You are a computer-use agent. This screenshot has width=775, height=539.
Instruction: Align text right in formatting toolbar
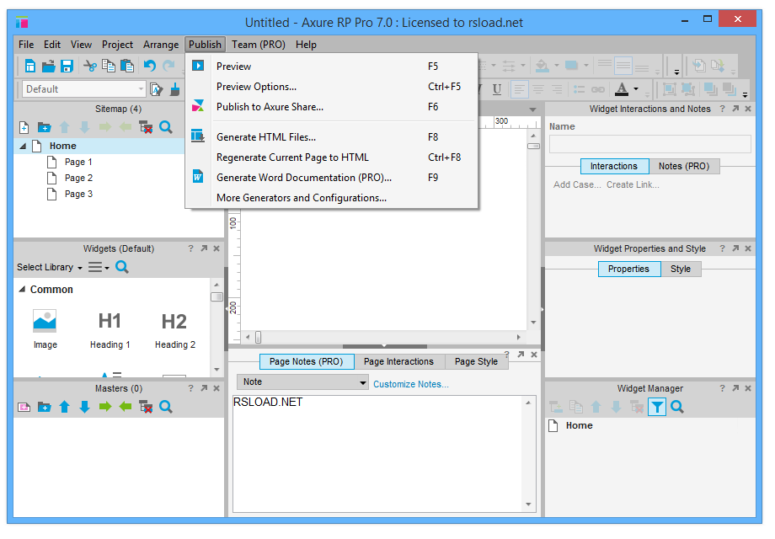point(557,89)
